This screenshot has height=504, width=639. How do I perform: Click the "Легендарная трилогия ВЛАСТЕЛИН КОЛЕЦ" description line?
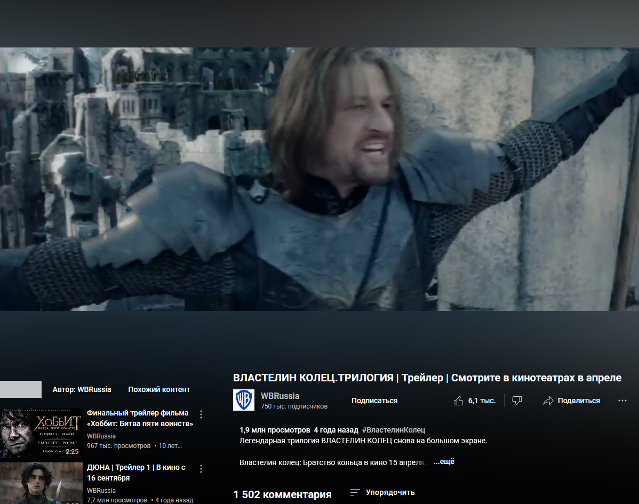[364, 441]
